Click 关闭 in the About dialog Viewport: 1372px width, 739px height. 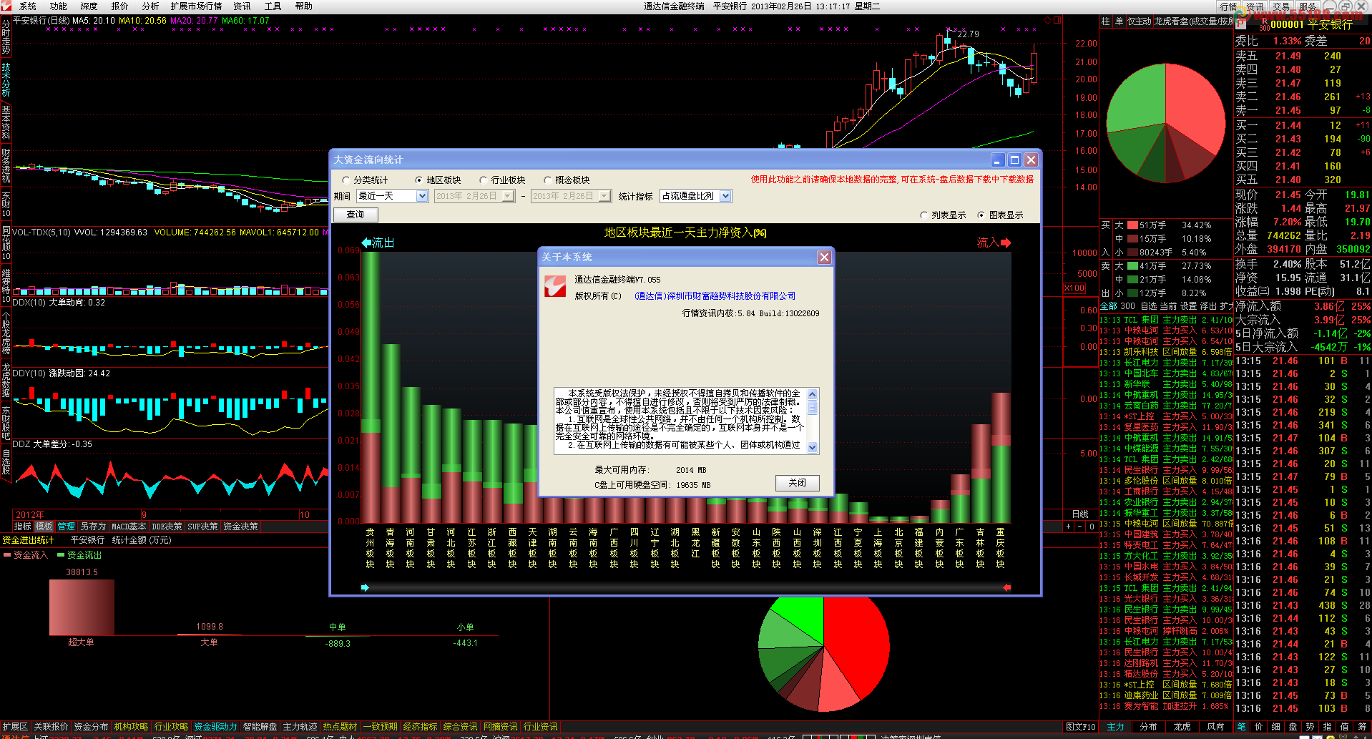[797, 483]
